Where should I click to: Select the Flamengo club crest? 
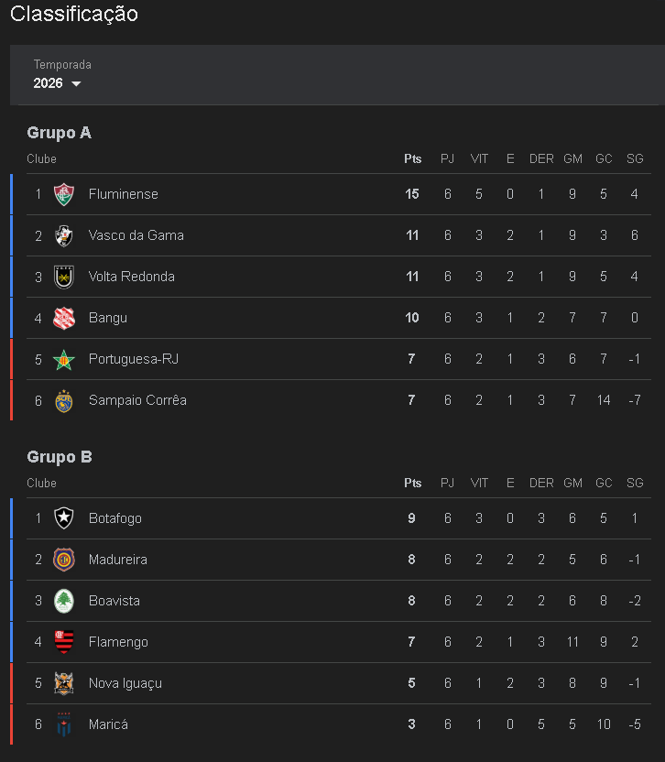pyautogui.click(x=63, y=642)
